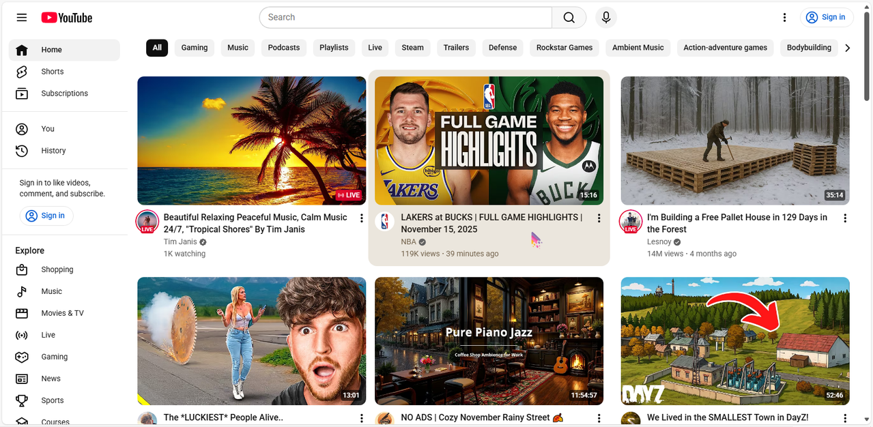
Task: Click the You sidebar icon
Action: (22, 129)
